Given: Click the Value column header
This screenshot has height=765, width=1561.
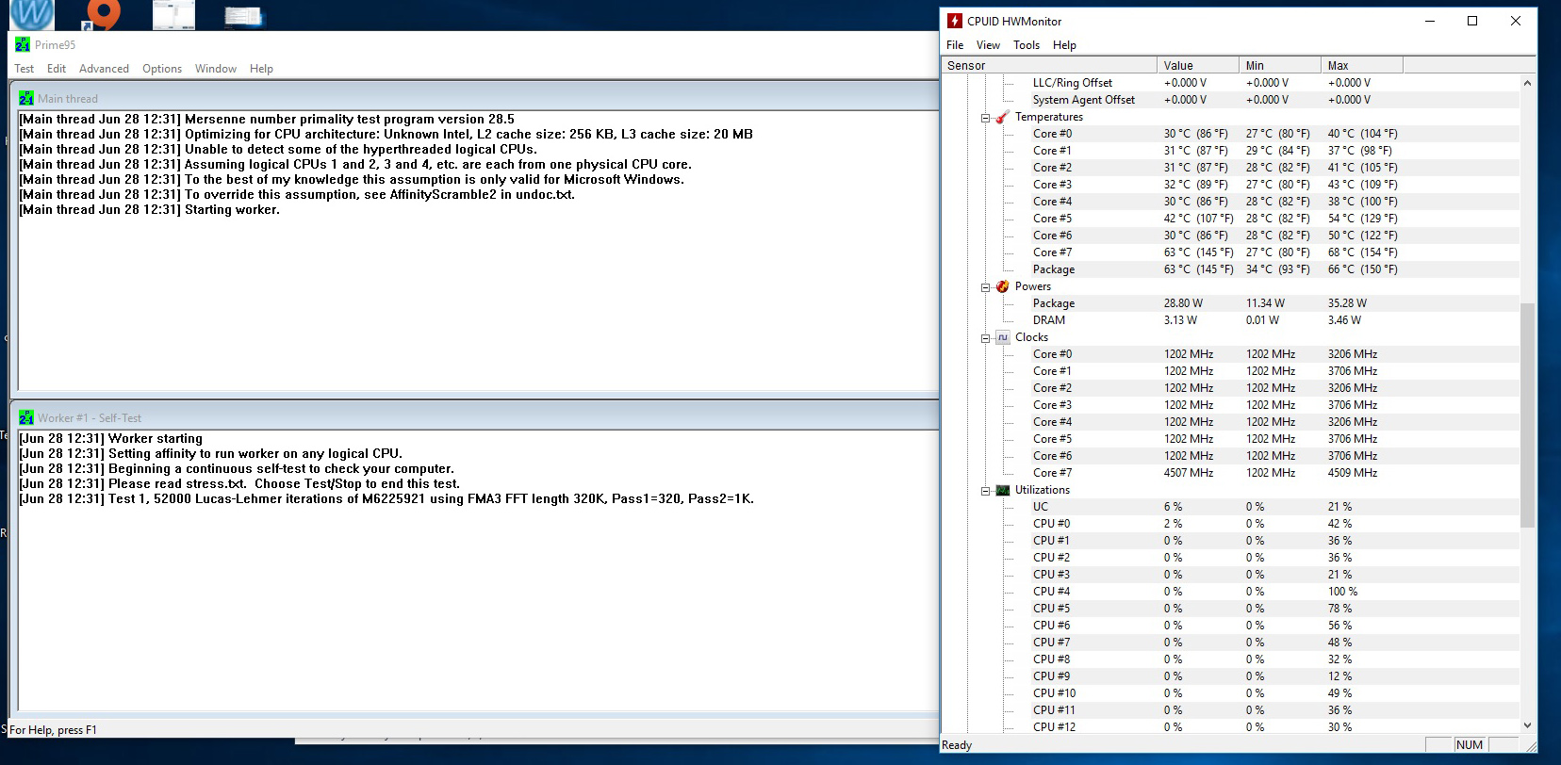Looking at the screenshot, I should coord(1198,65).
